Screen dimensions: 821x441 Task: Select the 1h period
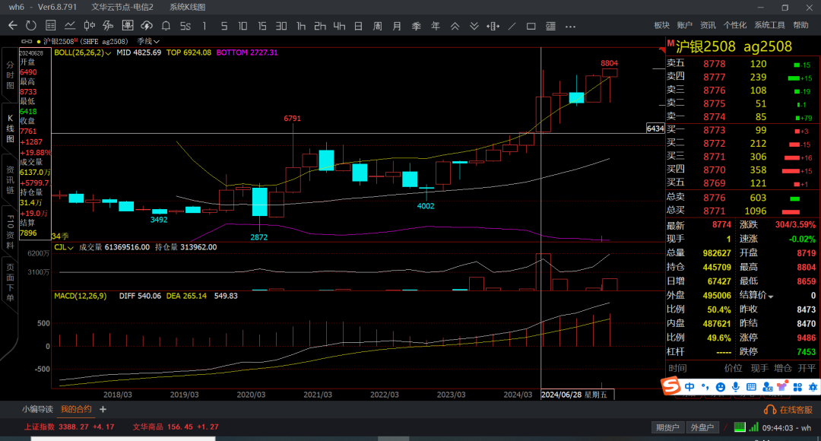click(x=300, y=26)
